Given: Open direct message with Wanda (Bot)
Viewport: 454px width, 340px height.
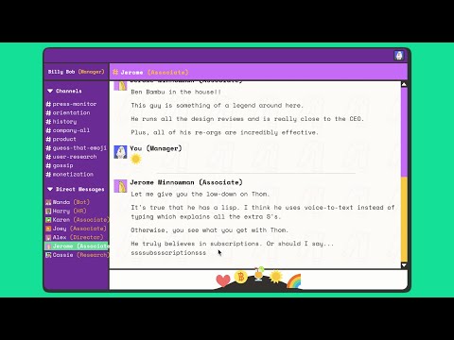Looking at the screenshot, I should pyautogui.click(x=67, y=202).
